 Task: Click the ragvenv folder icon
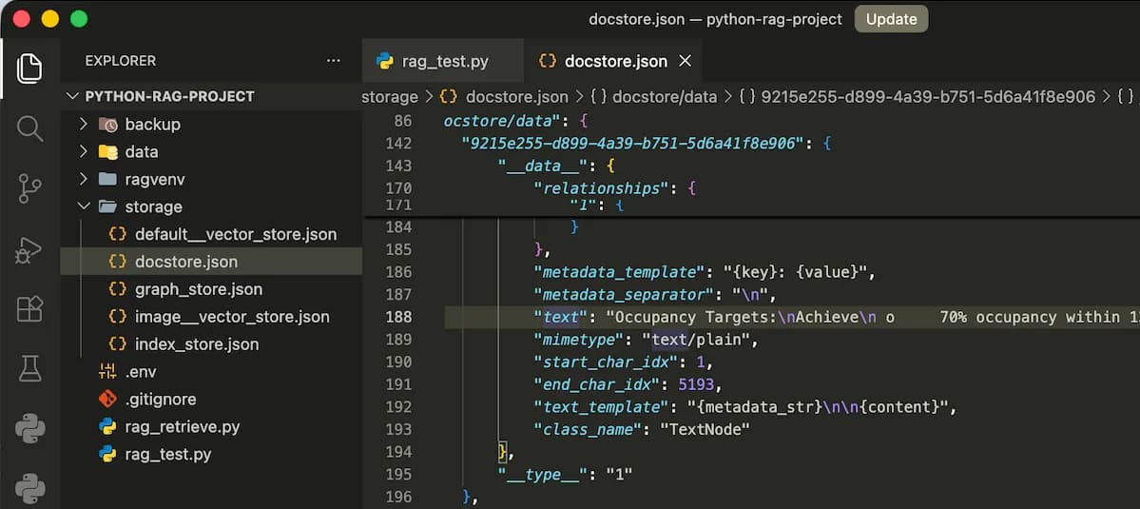point(107,180)
